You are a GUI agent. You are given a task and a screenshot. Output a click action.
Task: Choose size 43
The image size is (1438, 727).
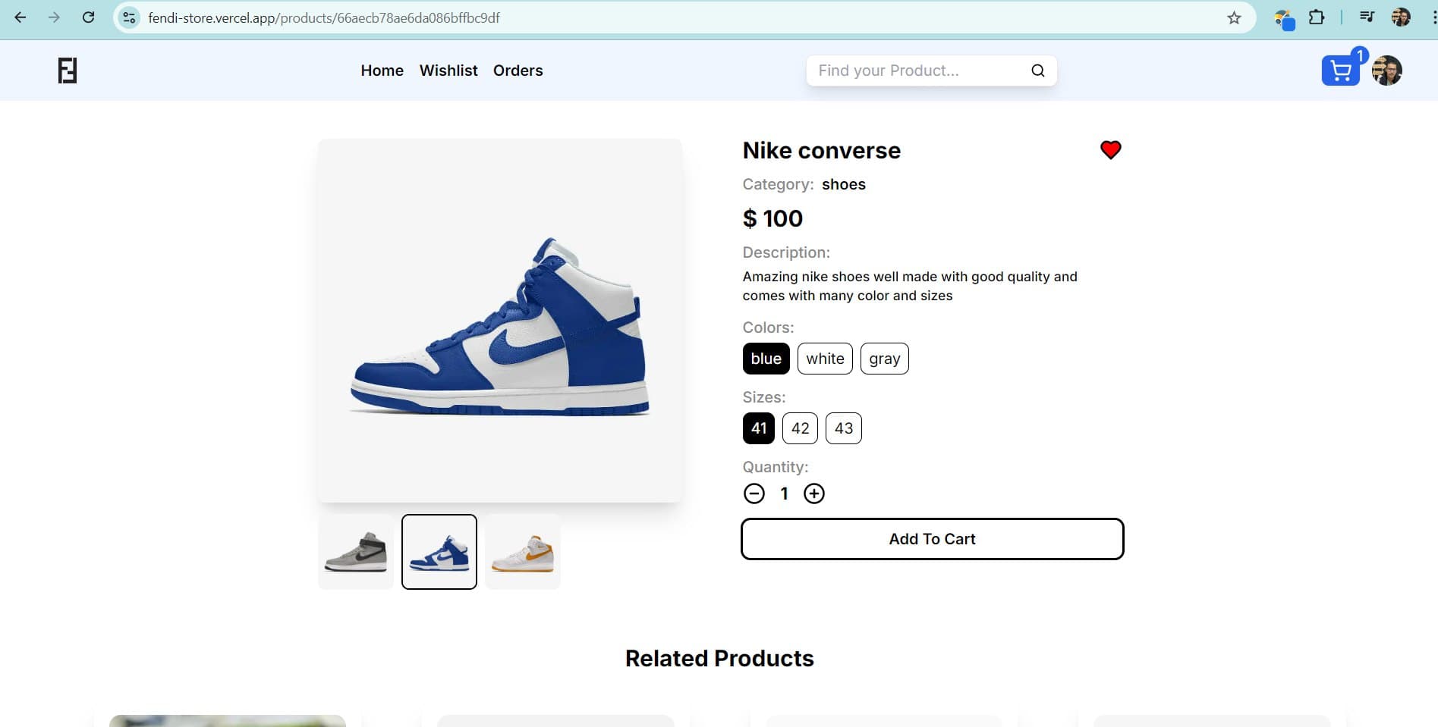[843, 428]
